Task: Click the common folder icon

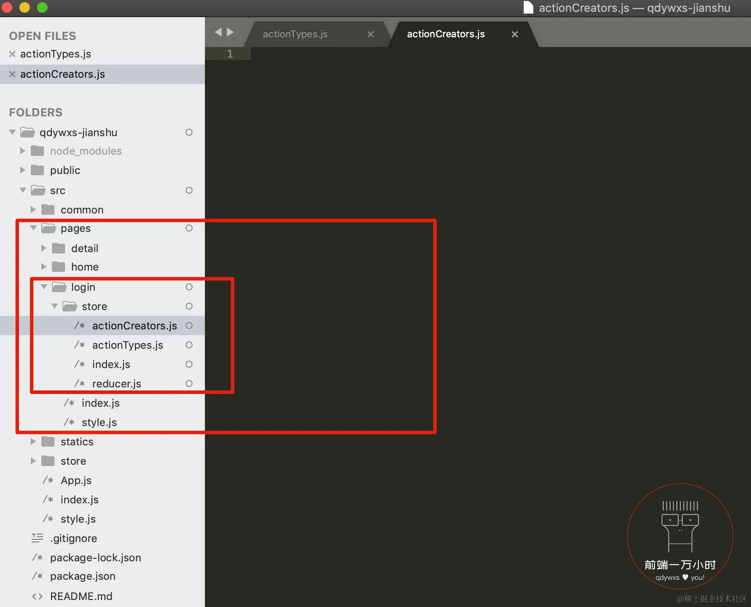Action: tap(48, 210)
